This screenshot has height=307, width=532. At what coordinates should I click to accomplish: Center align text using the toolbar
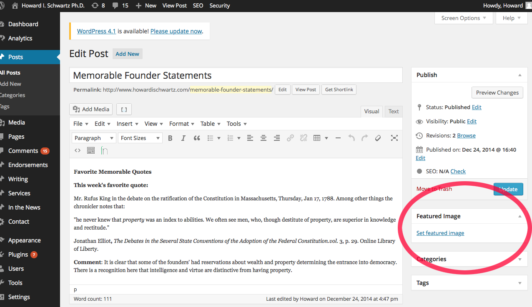263,138
